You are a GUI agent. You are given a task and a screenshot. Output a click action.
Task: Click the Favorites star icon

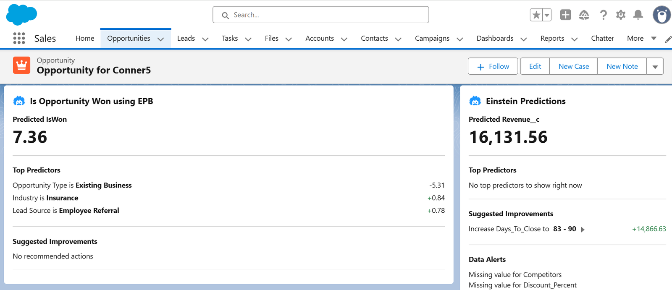[536, 15]
